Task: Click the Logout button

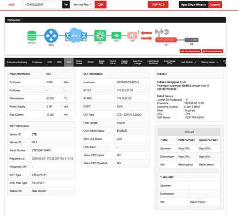Action: [215, 5]
